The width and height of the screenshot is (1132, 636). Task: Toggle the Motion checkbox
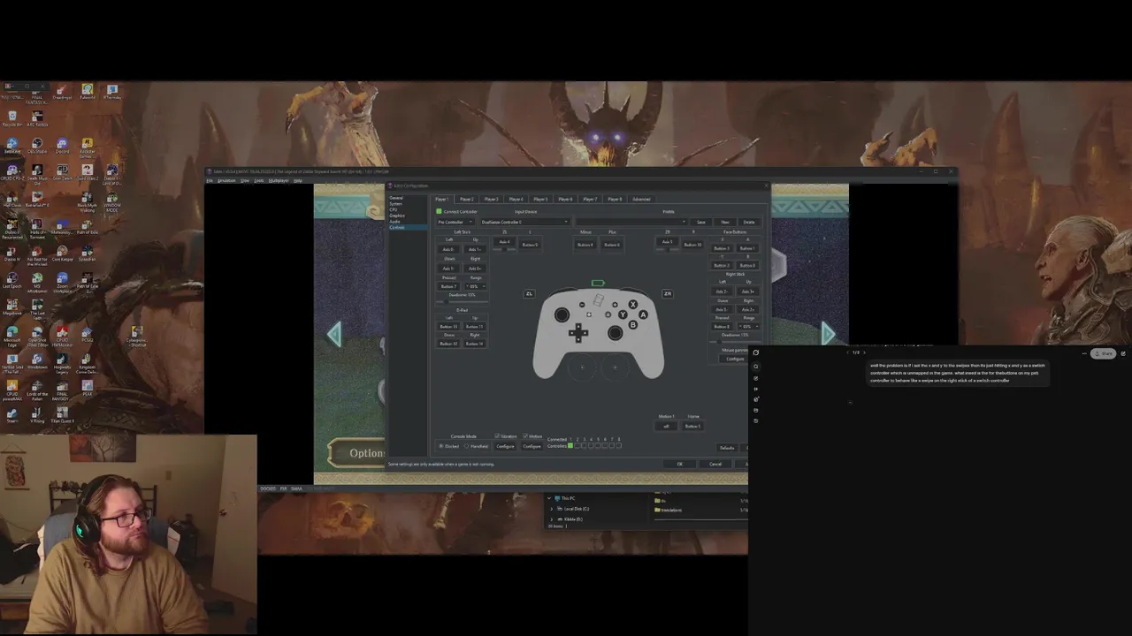[x=525, y=436]
